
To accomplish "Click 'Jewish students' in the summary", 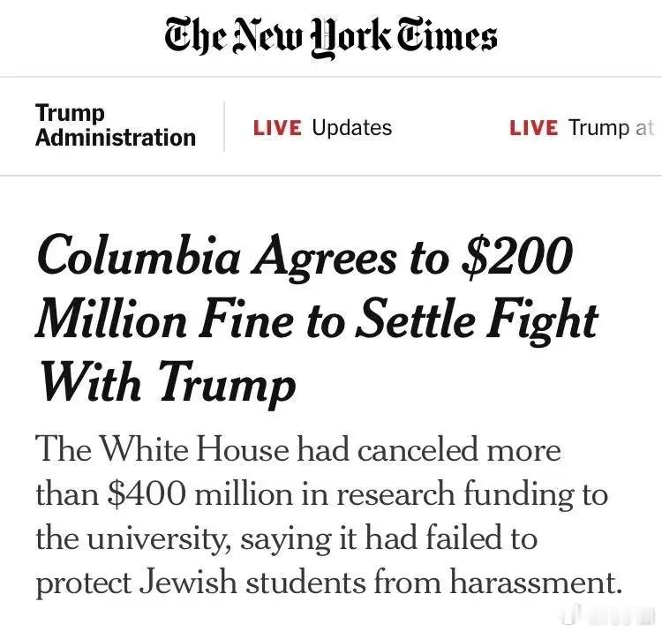I will point(252,583).
